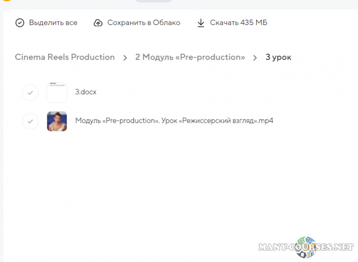The image size is (358, 262).
Task: Click the download arrow icon
Action: (x=201, y=23)
